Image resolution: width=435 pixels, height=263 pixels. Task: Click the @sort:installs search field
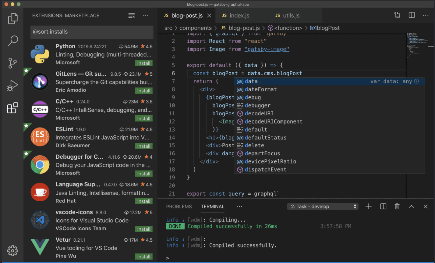[92, 32]
